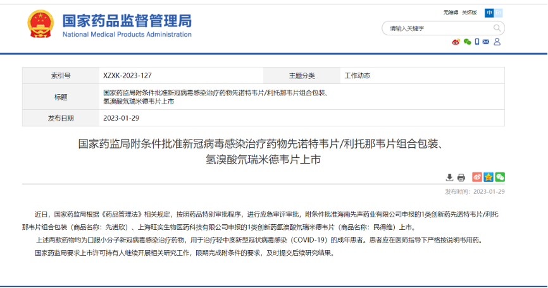Enable 关怀版 care version
548x288 pixels.
[x=470, y=13]
